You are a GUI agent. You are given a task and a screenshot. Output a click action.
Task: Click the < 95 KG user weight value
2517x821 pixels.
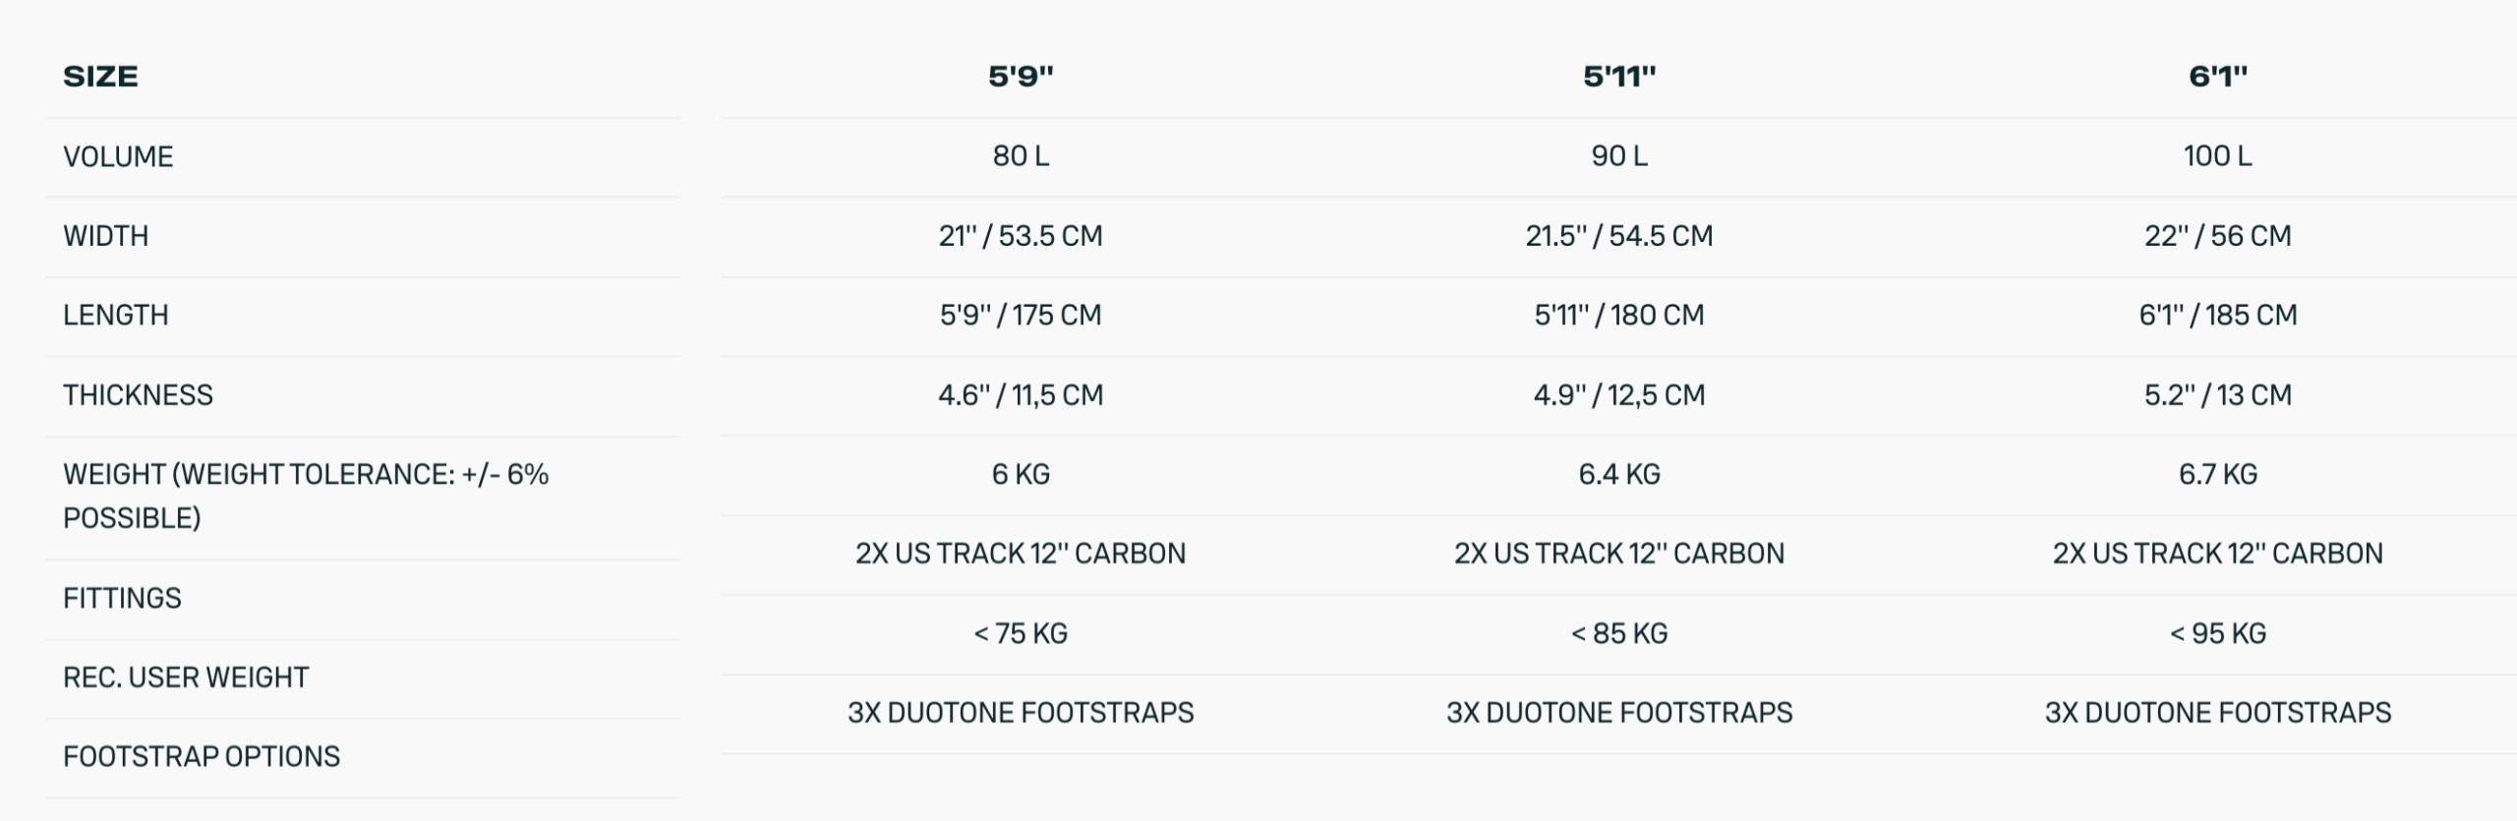pyautogui.click(x=2217, y=633)
